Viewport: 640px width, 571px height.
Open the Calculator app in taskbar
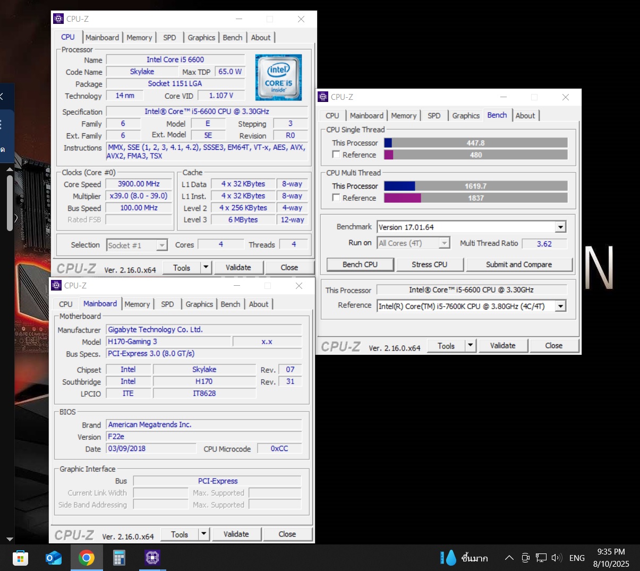pos(119,558)
